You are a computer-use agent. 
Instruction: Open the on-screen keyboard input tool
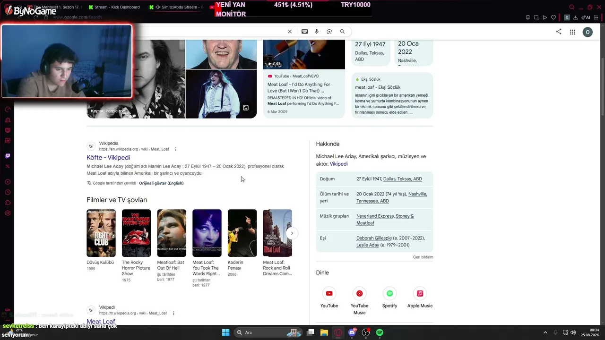click(x=304, y=32)
